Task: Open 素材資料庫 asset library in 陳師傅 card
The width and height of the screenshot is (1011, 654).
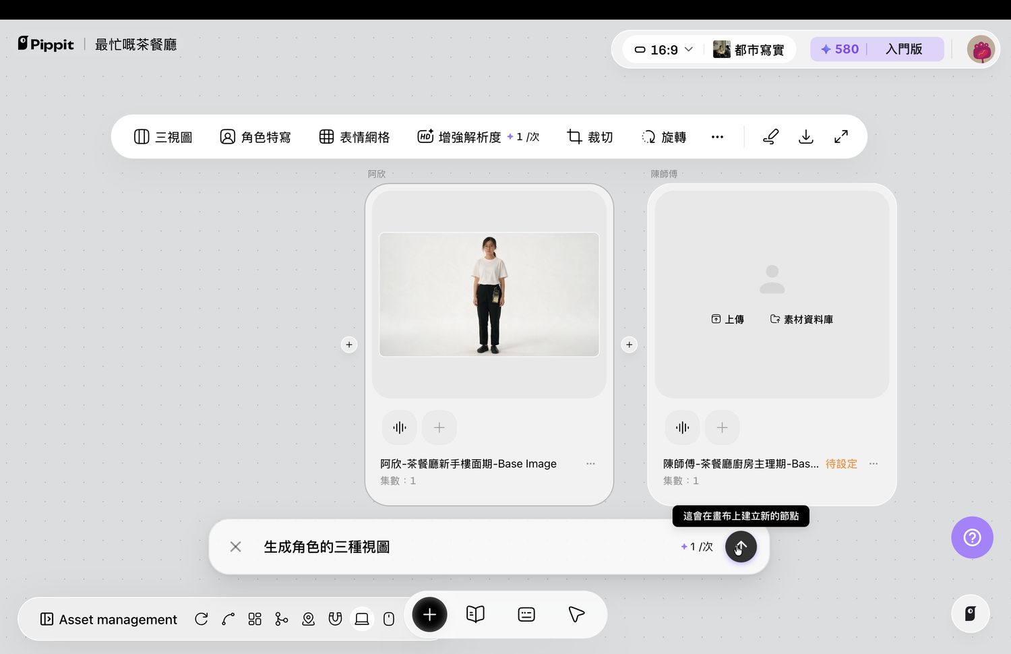Action: (x=802, y=320)
